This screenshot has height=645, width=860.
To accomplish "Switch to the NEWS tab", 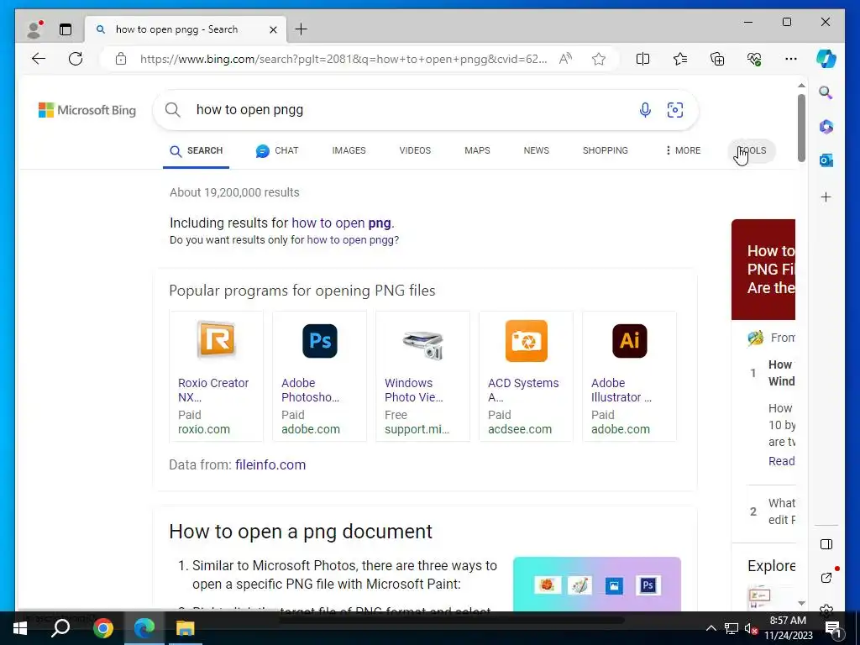I will pyautogui.click(x=537, y=150).
